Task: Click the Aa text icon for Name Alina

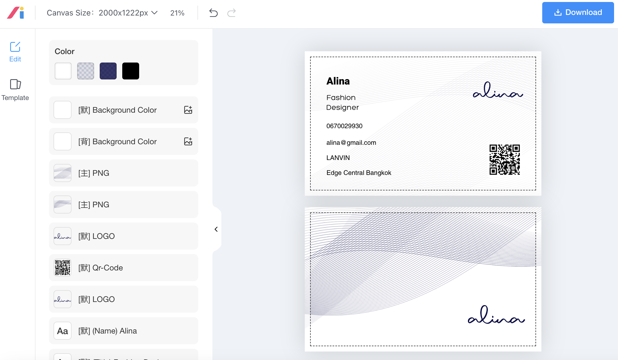Action: (x=63, y=331)
